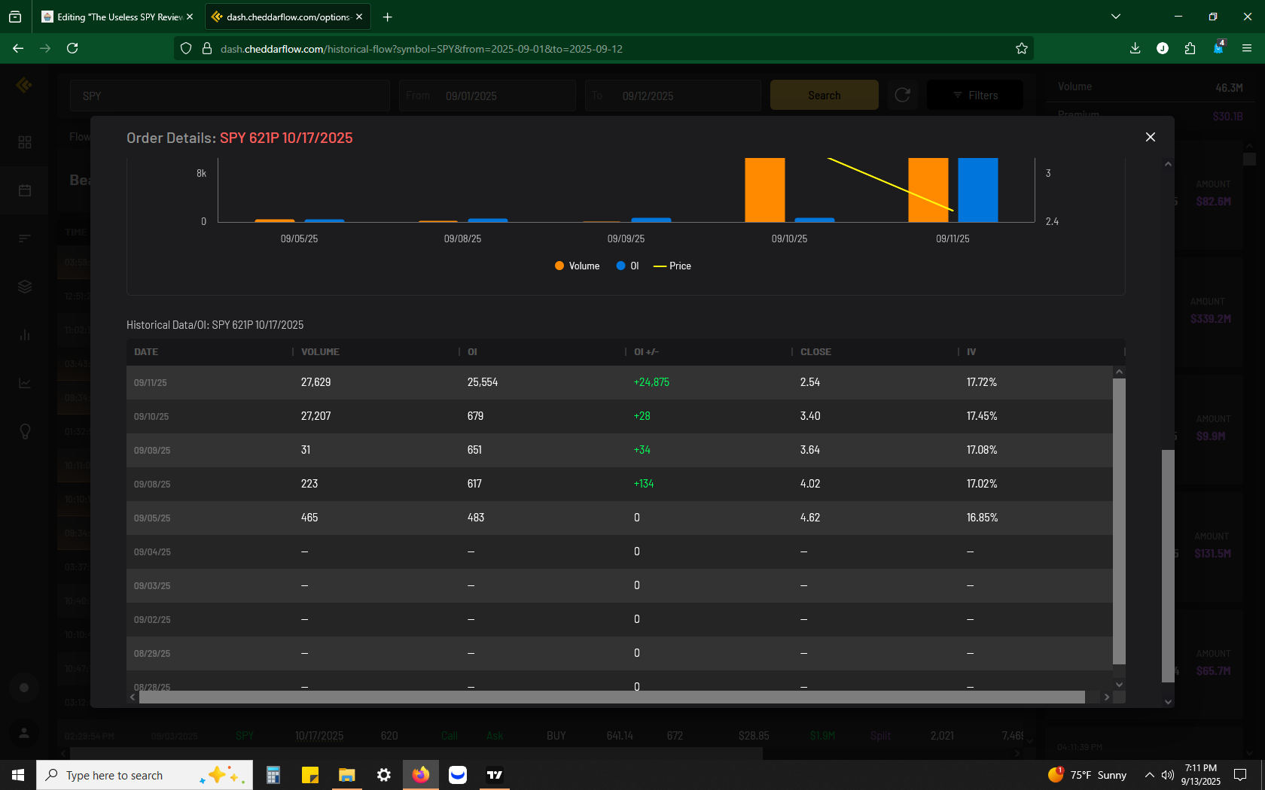This screenshot has height=790, width=1265.
Task: Click the dialog's outer vertical scrollbar thumb
Action: pyautogui.click(x=1168, y=566)
